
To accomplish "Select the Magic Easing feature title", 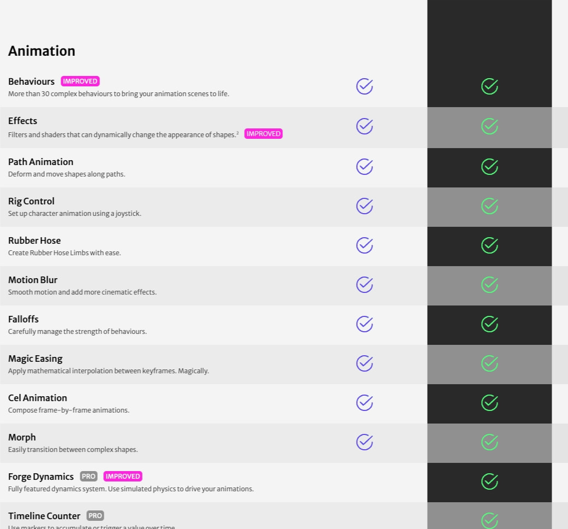I will [x=35, y=359].
